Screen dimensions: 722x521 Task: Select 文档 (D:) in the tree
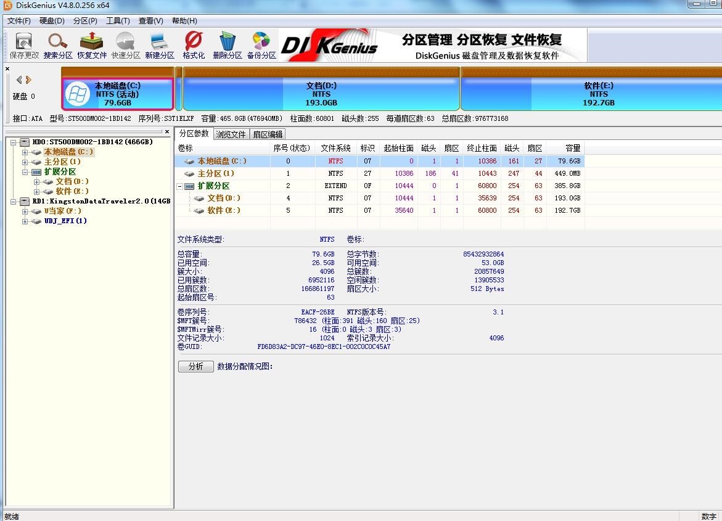coord(72,182)
